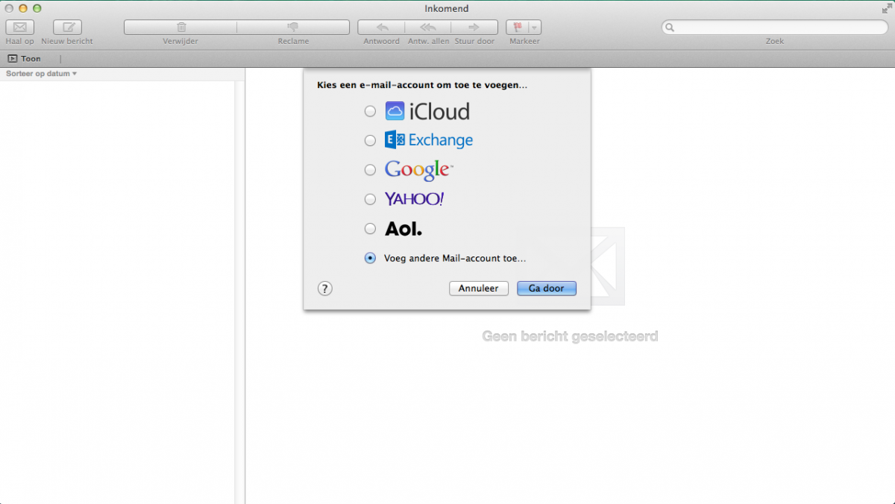The image size is (895, 504).
Task: Select the Google radio button
Action: click(370, 170)
